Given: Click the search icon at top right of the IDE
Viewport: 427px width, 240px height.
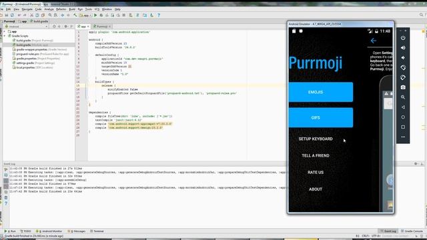Looking at the screenshot, I should pos(421,15).
